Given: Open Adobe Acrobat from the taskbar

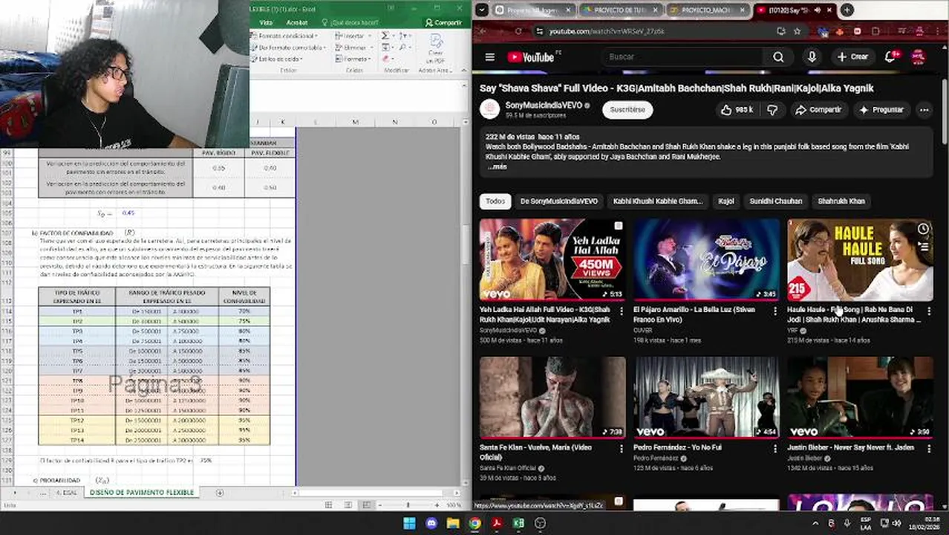Looking at the screenshot, I should pyautogui.click(x=497, y=523).
